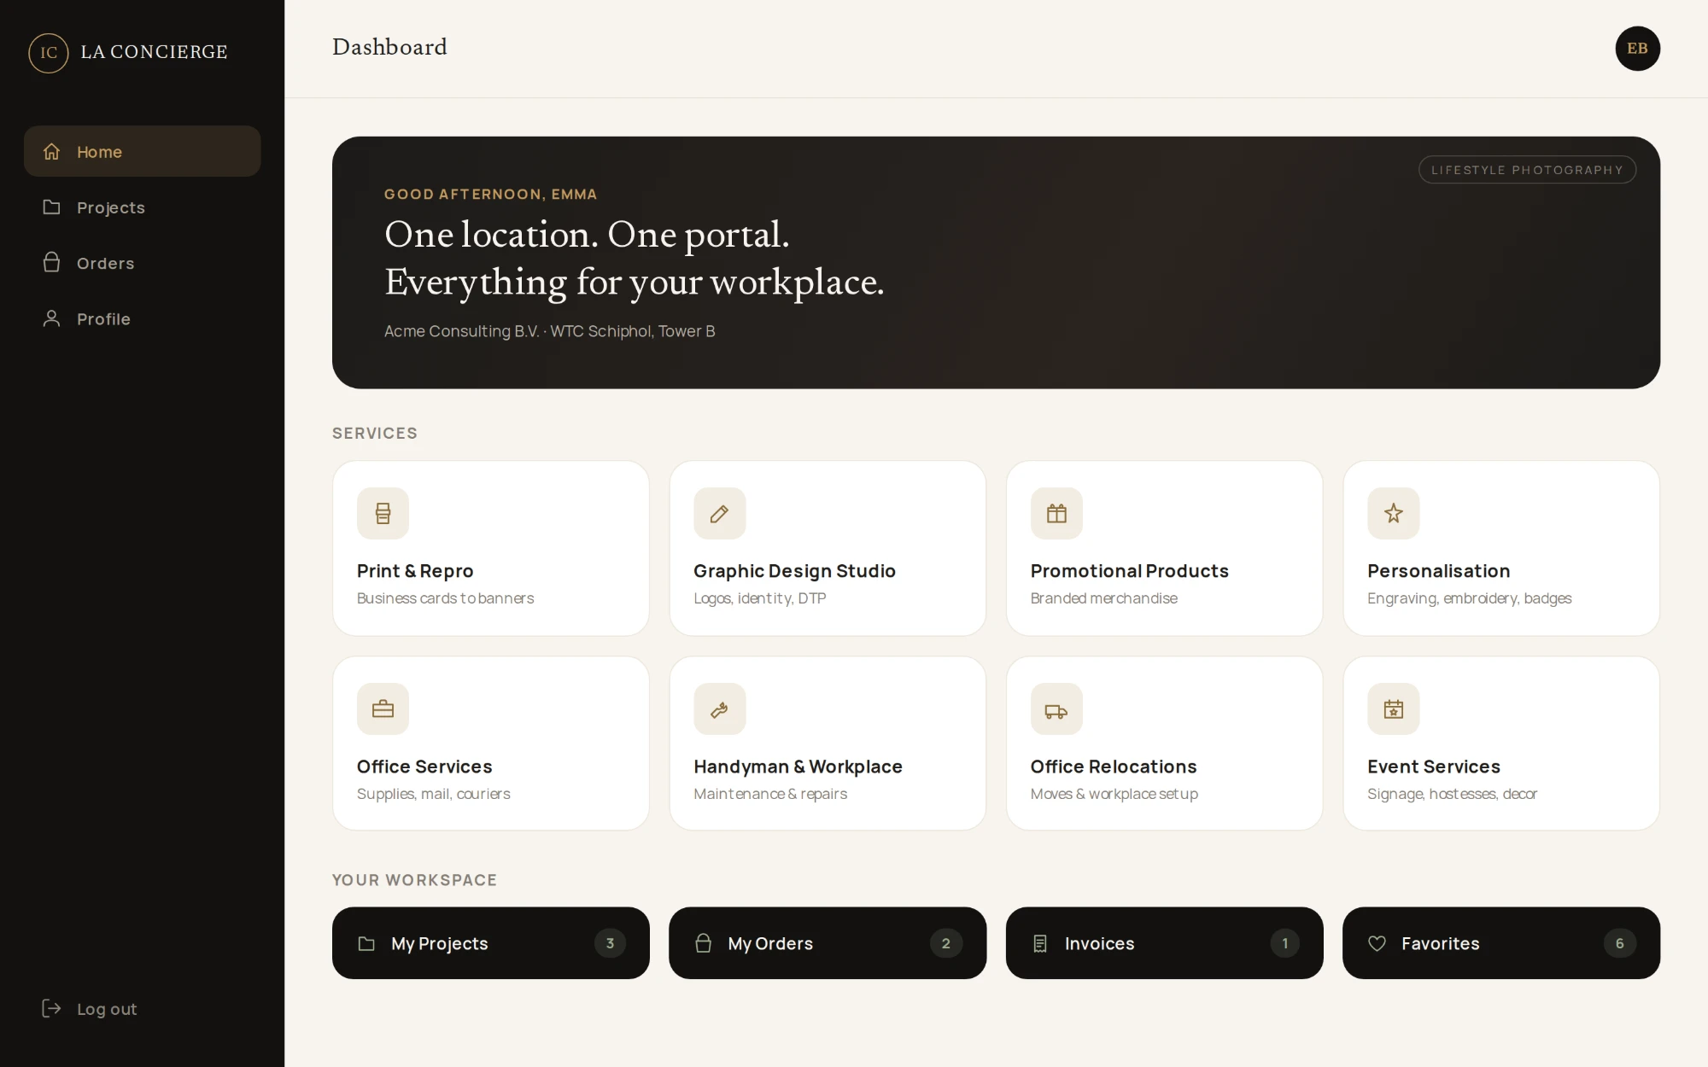The height and width of the screenshot is (1067, 1708).
Task: Open the Home sidebar item
Action: click(x=142, y=151)
